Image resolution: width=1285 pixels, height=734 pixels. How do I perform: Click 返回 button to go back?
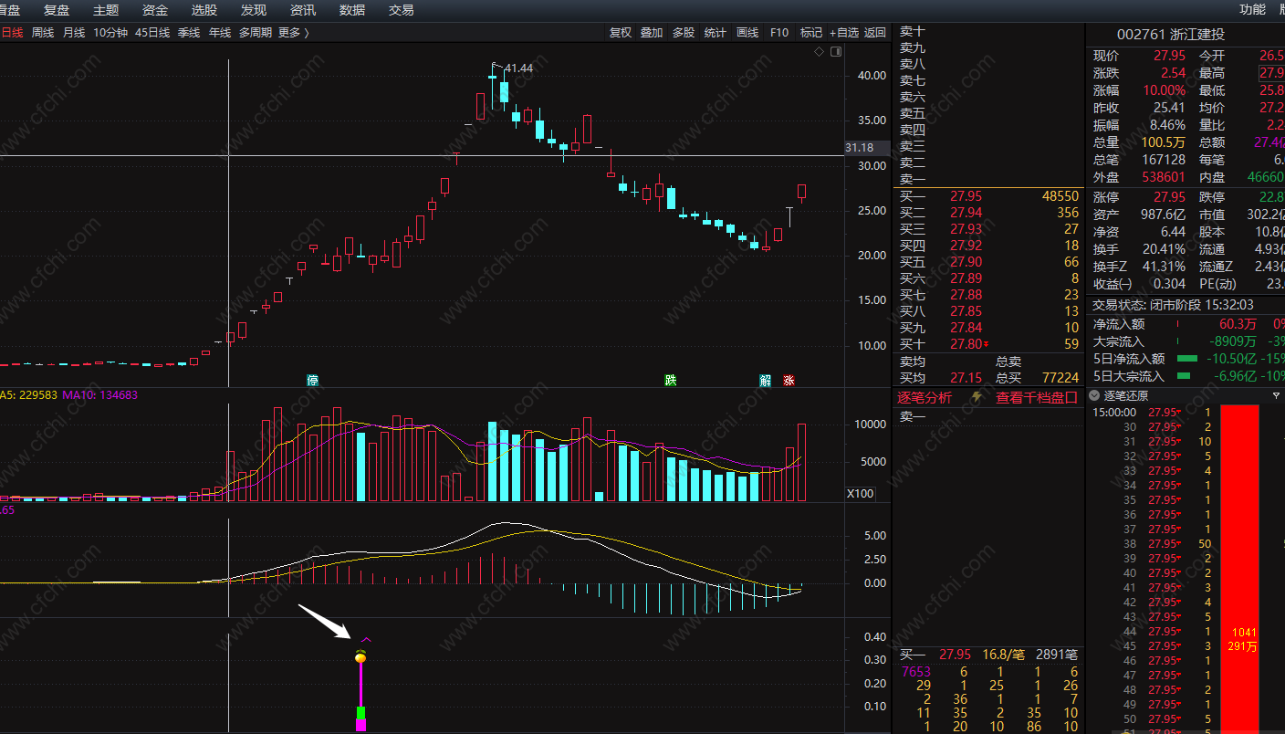coord(875,32)
